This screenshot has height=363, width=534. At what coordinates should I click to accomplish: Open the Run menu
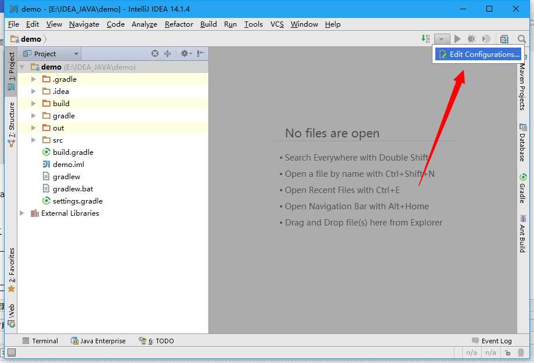point(230,24)
